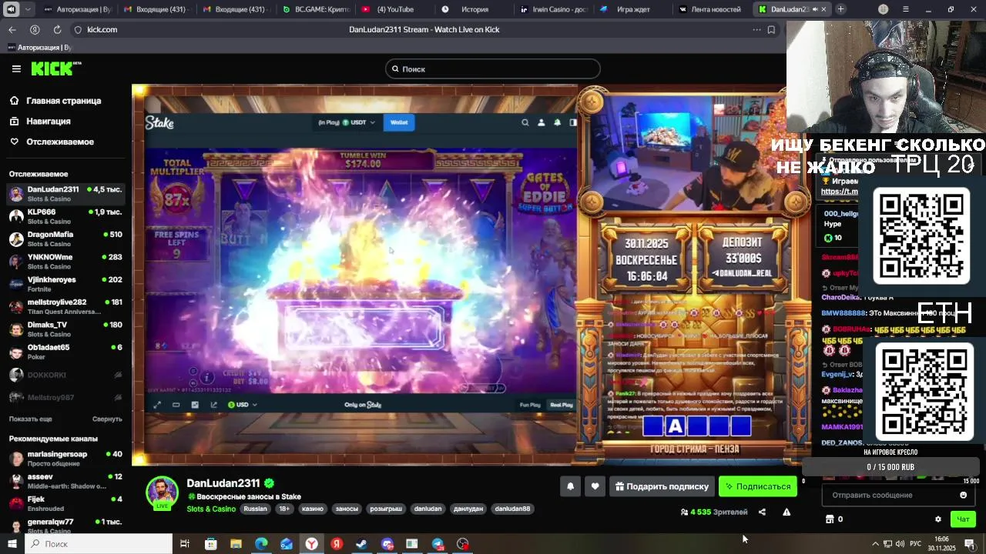Click the казино tag
986x554 pixels.
point(313,509)
